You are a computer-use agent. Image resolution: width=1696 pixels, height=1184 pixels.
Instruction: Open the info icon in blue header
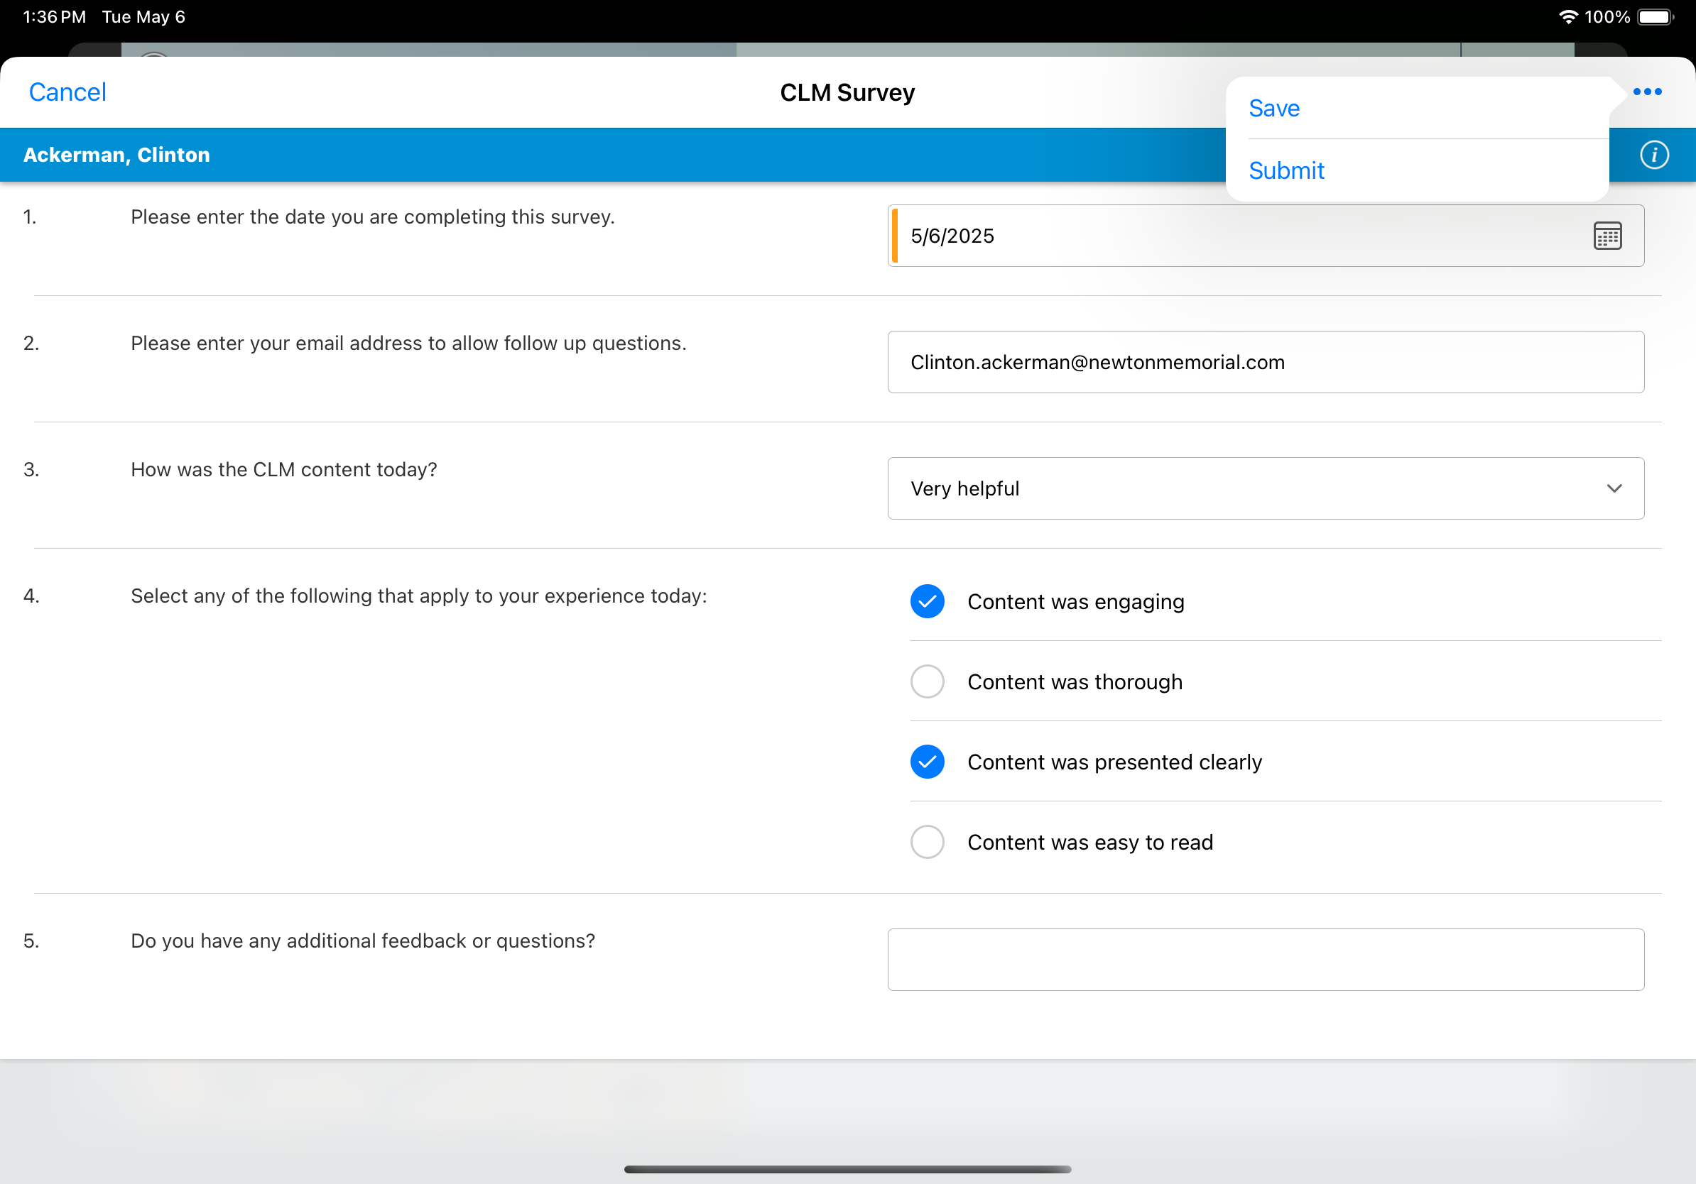pos(1654,155)
